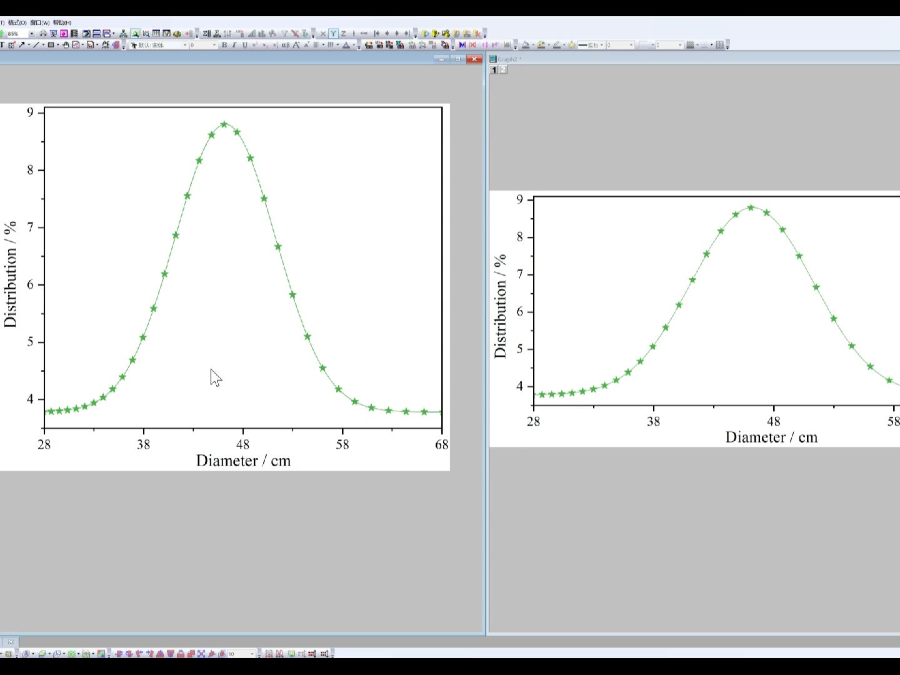The image size is (900, 675).
Task: Increase font size with larger A icon
Action: (x=296, y=45)
